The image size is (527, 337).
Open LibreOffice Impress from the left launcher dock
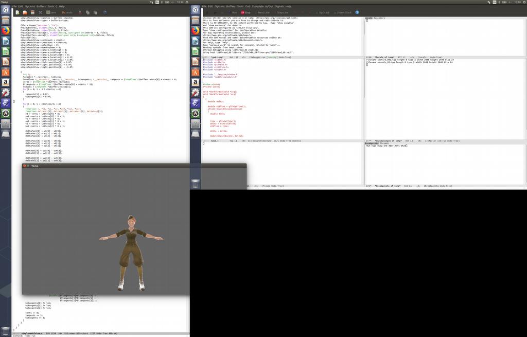(x=6, y=62)
